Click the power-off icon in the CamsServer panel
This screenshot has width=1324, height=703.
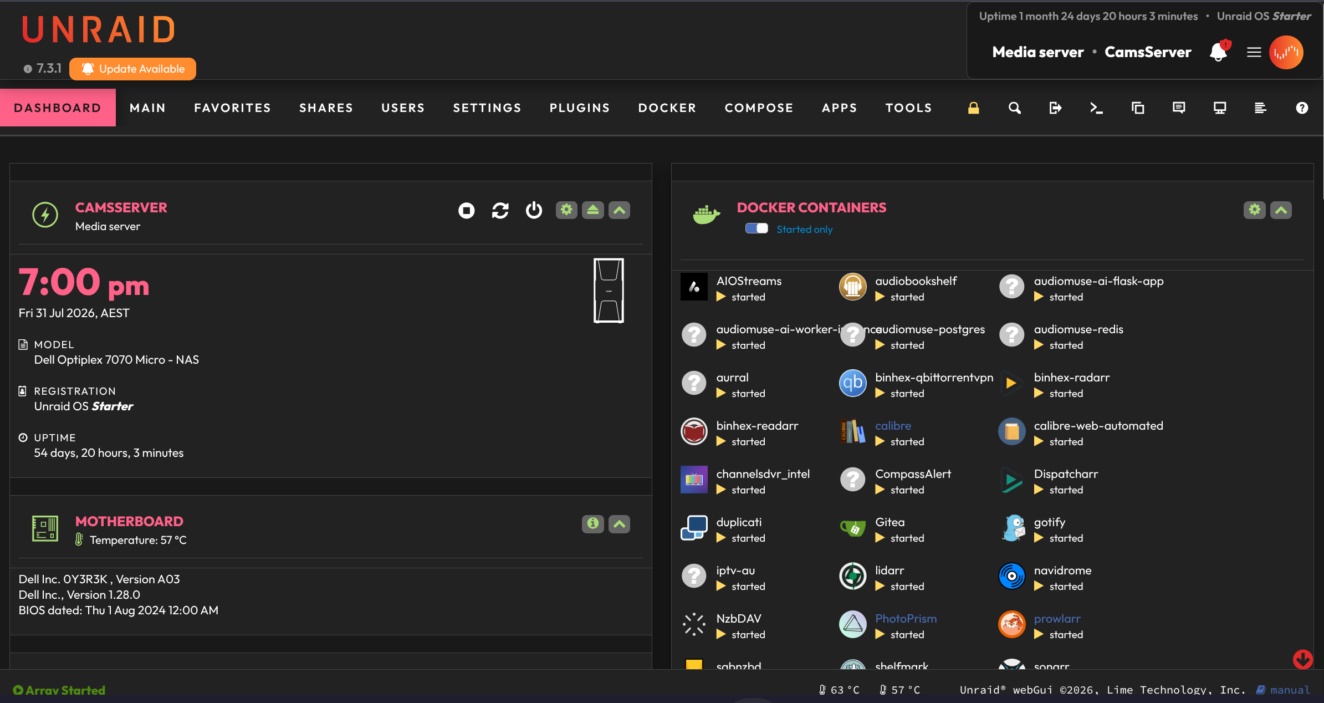(x=534, y=211)
